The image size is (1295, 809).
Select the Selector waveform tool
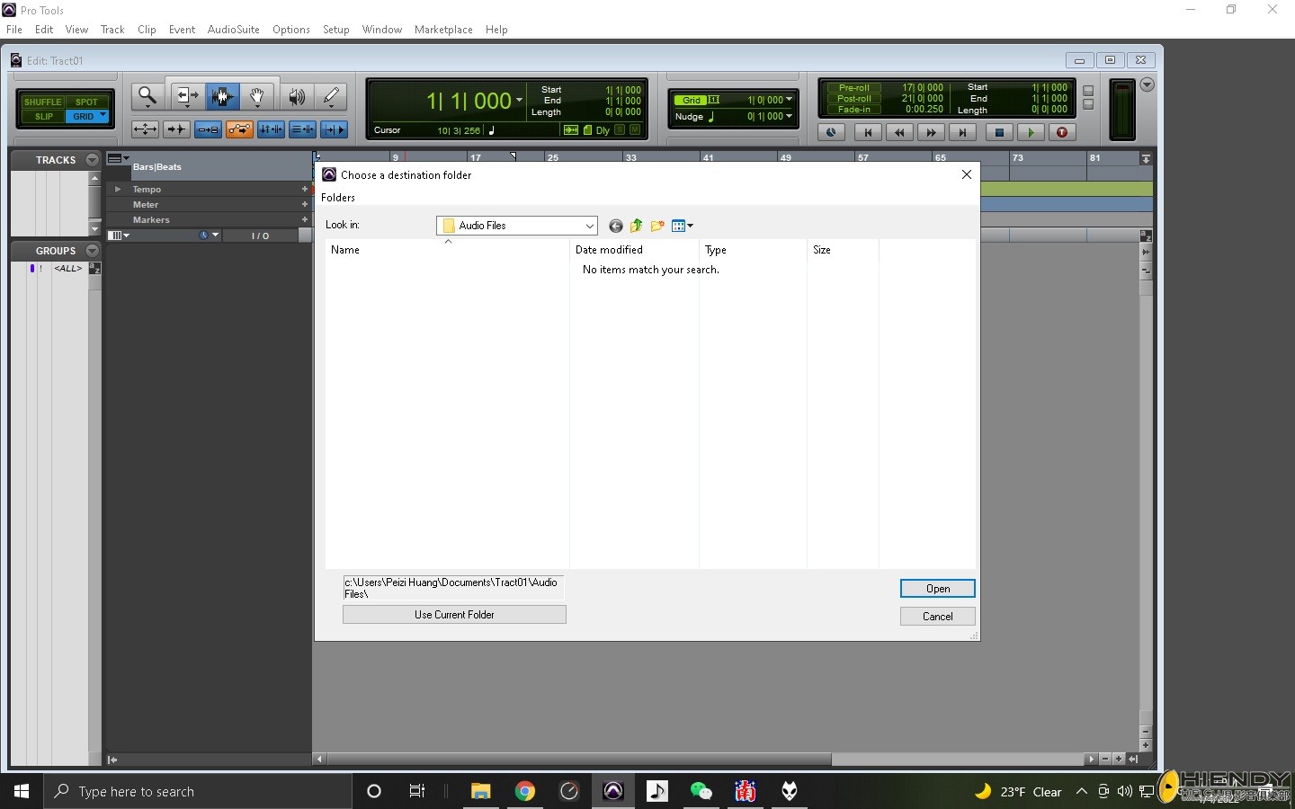pyautogui.click(x=222, y=96)
